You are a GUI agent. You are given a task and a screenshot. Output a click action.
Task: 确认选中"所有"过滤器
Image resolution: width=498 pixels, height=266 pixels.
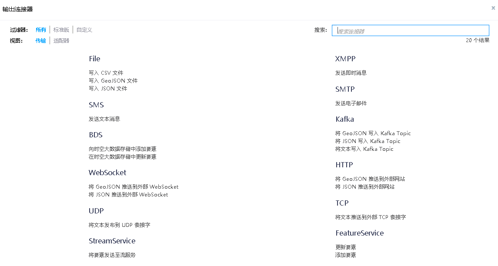pyautogui.click(x=40, y=30)
